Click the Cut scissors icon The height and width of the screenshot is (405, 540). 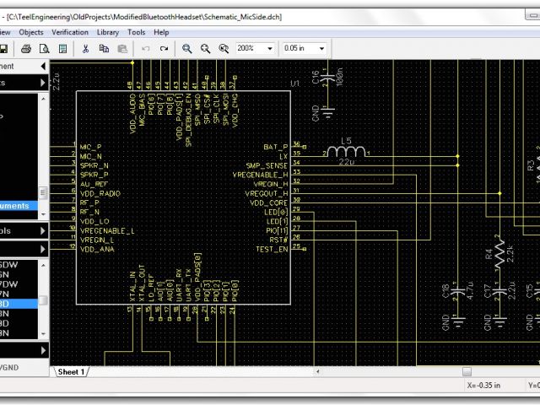85,49
